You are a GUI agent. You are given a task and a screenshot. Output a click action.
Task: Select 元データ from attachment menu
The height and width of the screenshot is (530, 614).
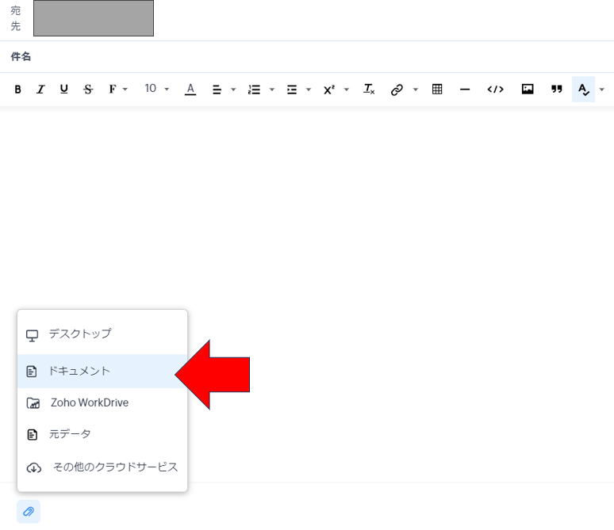tap(102, 434)
